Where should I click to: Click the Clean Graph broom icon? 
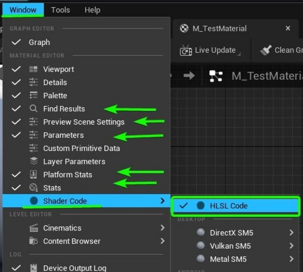266,50
